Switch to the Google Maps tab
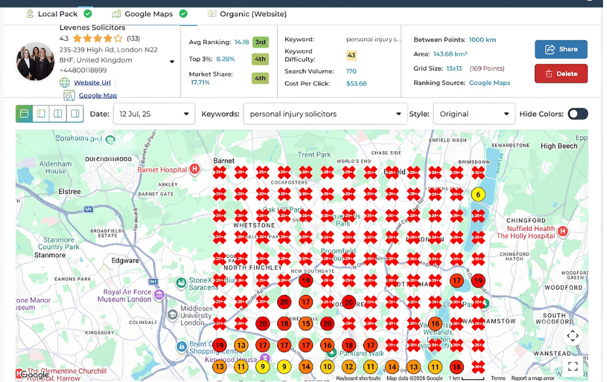This screenshot has height=382, width=607. coord(148,14)
